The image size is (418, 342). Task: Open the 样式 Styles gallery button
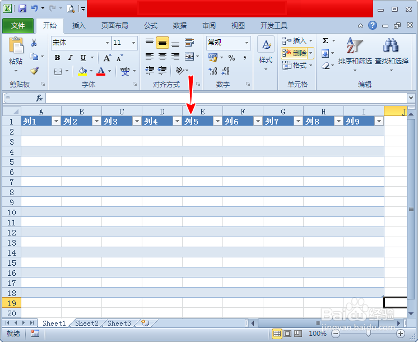coord(266,55)
